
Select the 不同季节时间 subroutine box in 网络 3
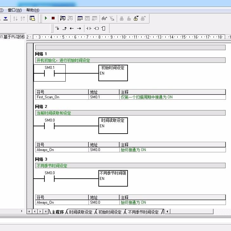coord(113,178)
